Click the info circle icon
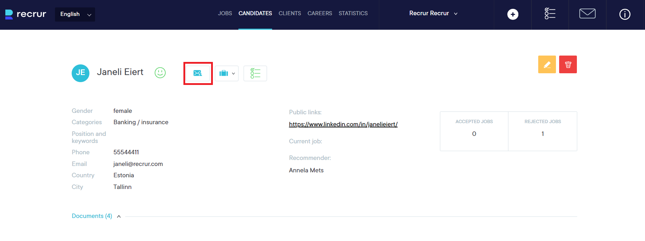The height and width of the screenshot is (241, 645). tap(625, 14)
